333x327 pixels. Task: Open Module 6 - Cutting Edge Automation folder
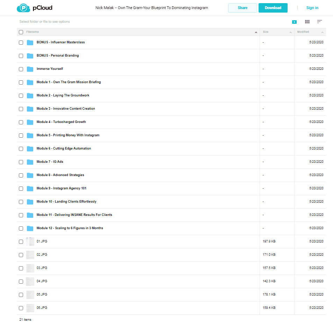(x=64, y=148)
